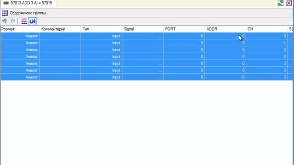Sort by the 'Тип' column header

(x=102, y=29)
